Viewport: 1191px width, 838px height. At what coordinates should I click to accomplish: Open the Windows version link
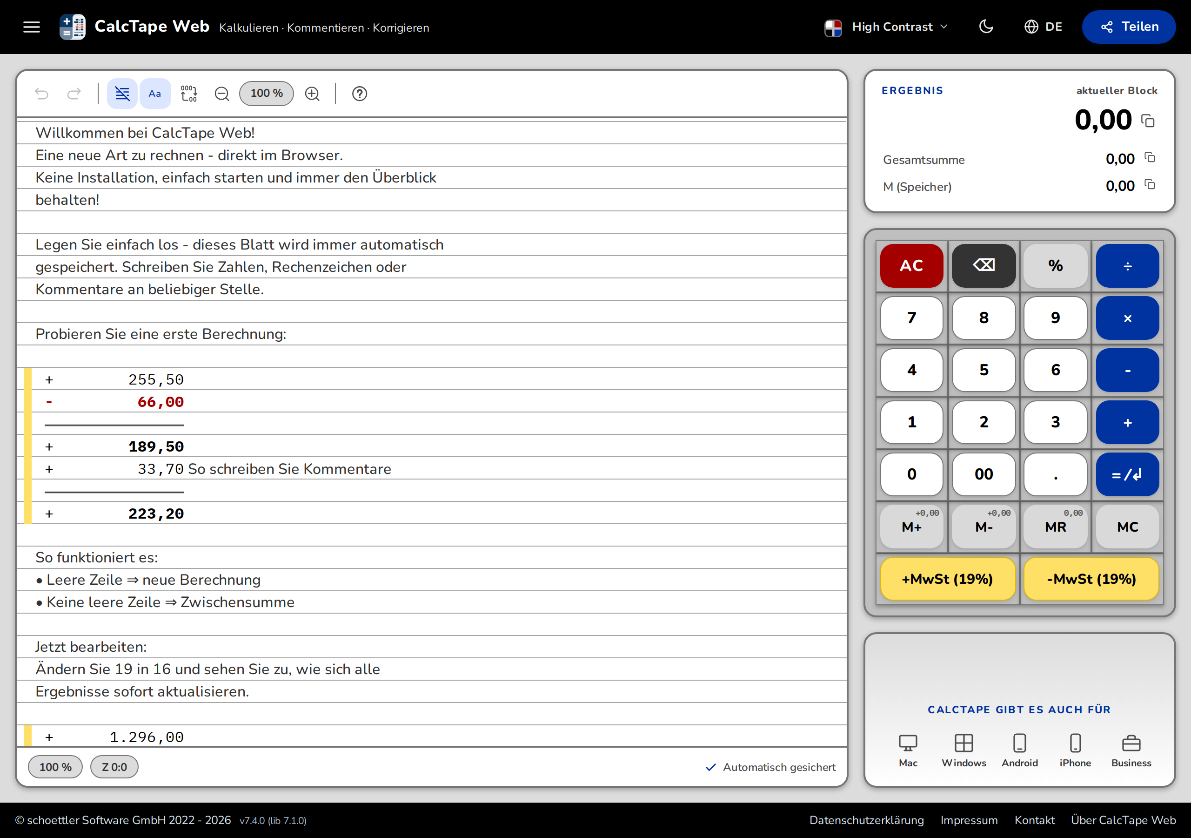(x=964, y=751)
